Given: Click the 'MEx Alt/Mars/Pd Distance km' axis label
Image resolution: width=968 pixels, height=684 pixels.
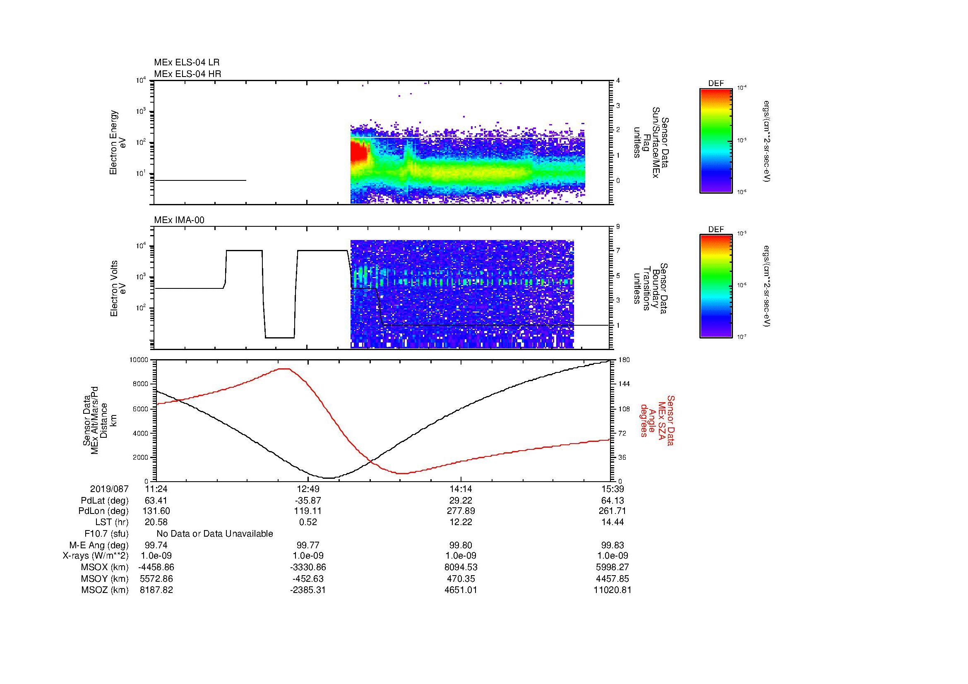Looking at the screenshot, I should tap(99, 420).
